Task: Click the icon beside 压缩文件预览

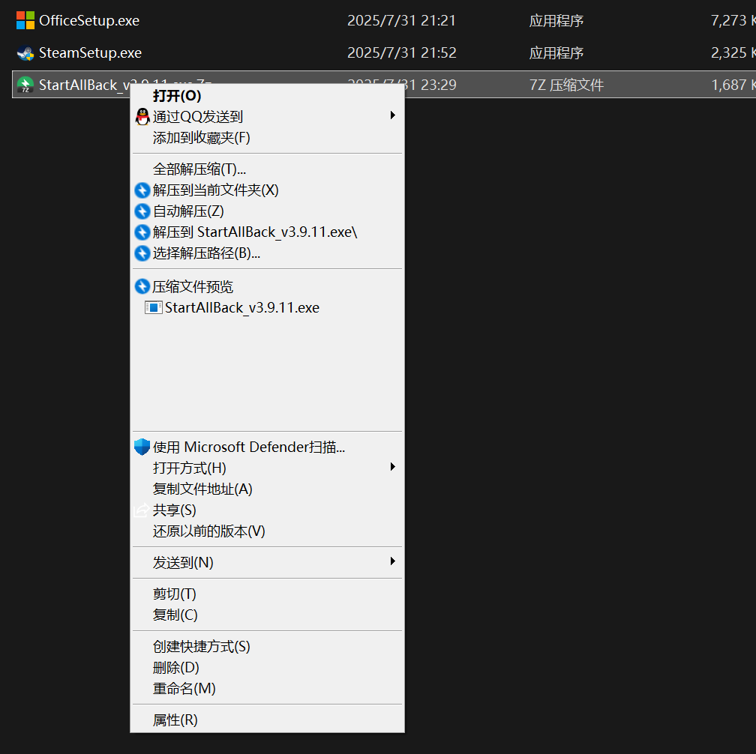Action: tap(142, 286)
